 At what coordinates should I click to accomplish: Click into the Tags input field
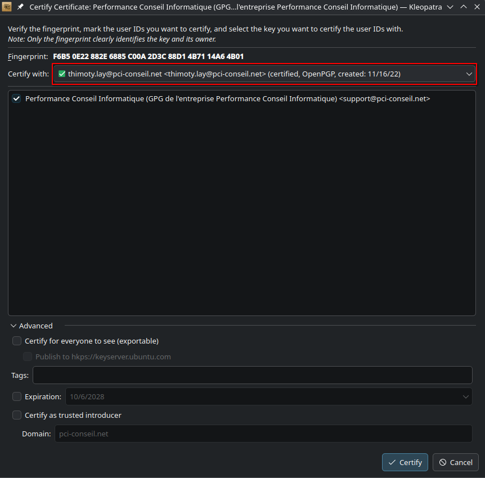tap(252, 375)
